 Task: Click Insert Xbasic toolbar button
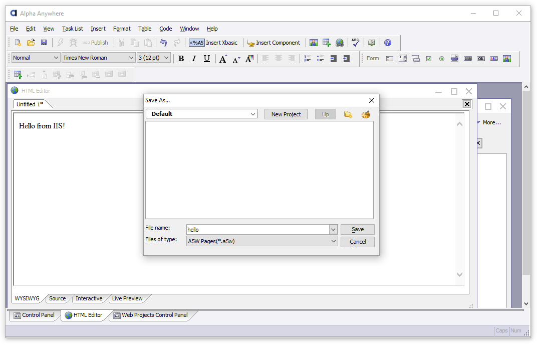[x=213, y=43]
